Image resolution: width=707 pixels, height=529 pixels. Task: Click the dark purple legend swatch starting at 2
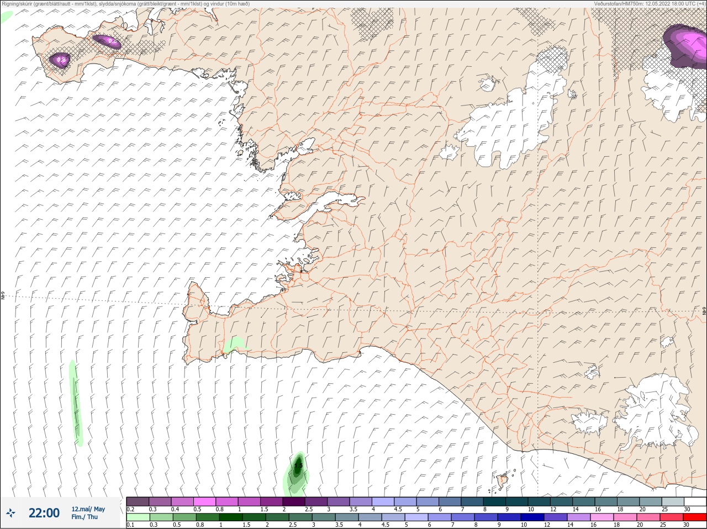294,501
